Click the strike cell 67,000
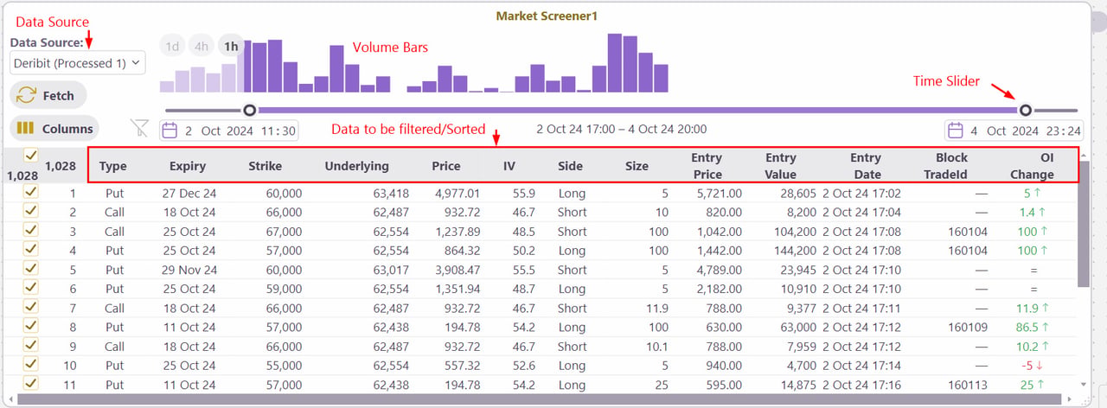This screenshot has width=1107, height=408. (x=284, y=231)
